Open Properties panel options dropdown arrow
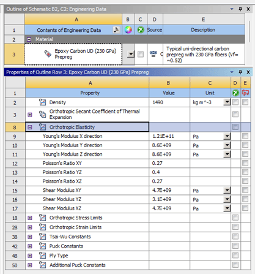The image size is (255, 274). coord(232,72)
